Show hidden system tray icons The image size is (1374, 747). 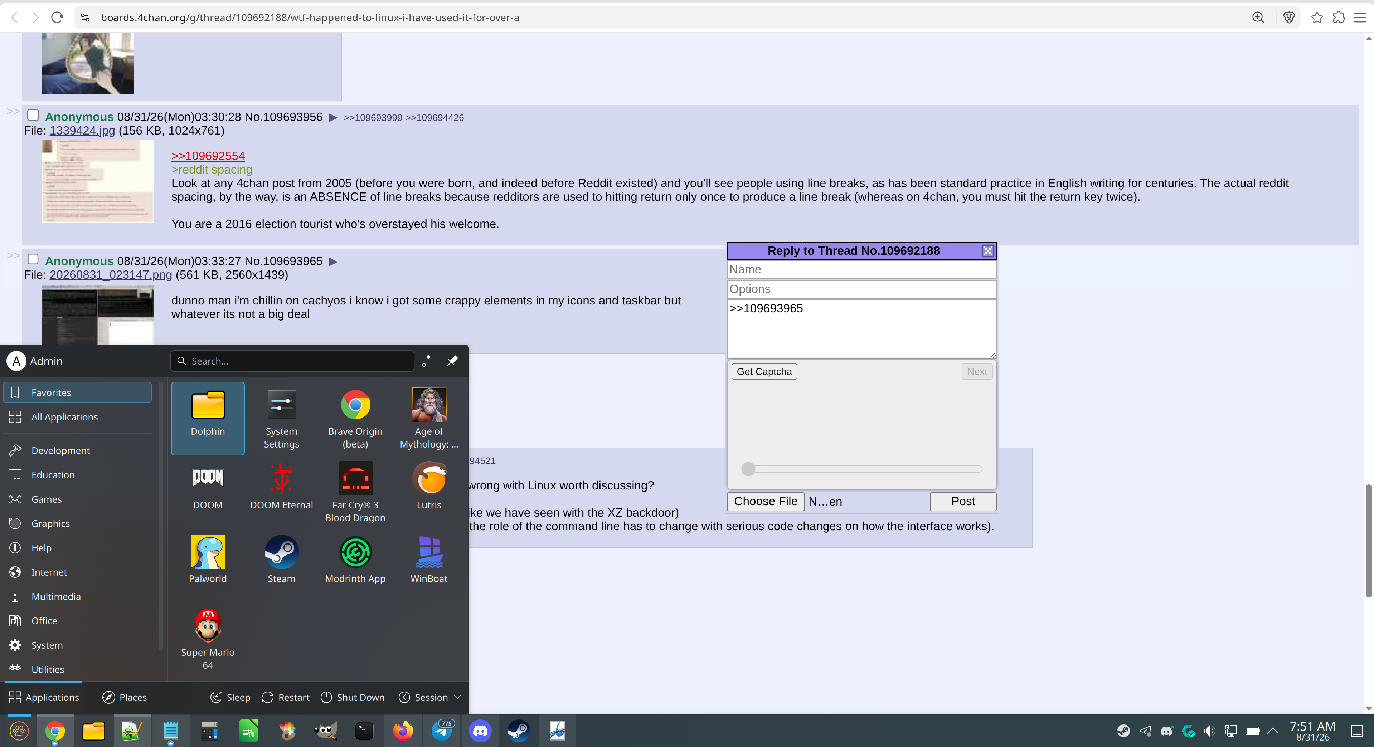tap(1273, 731)
